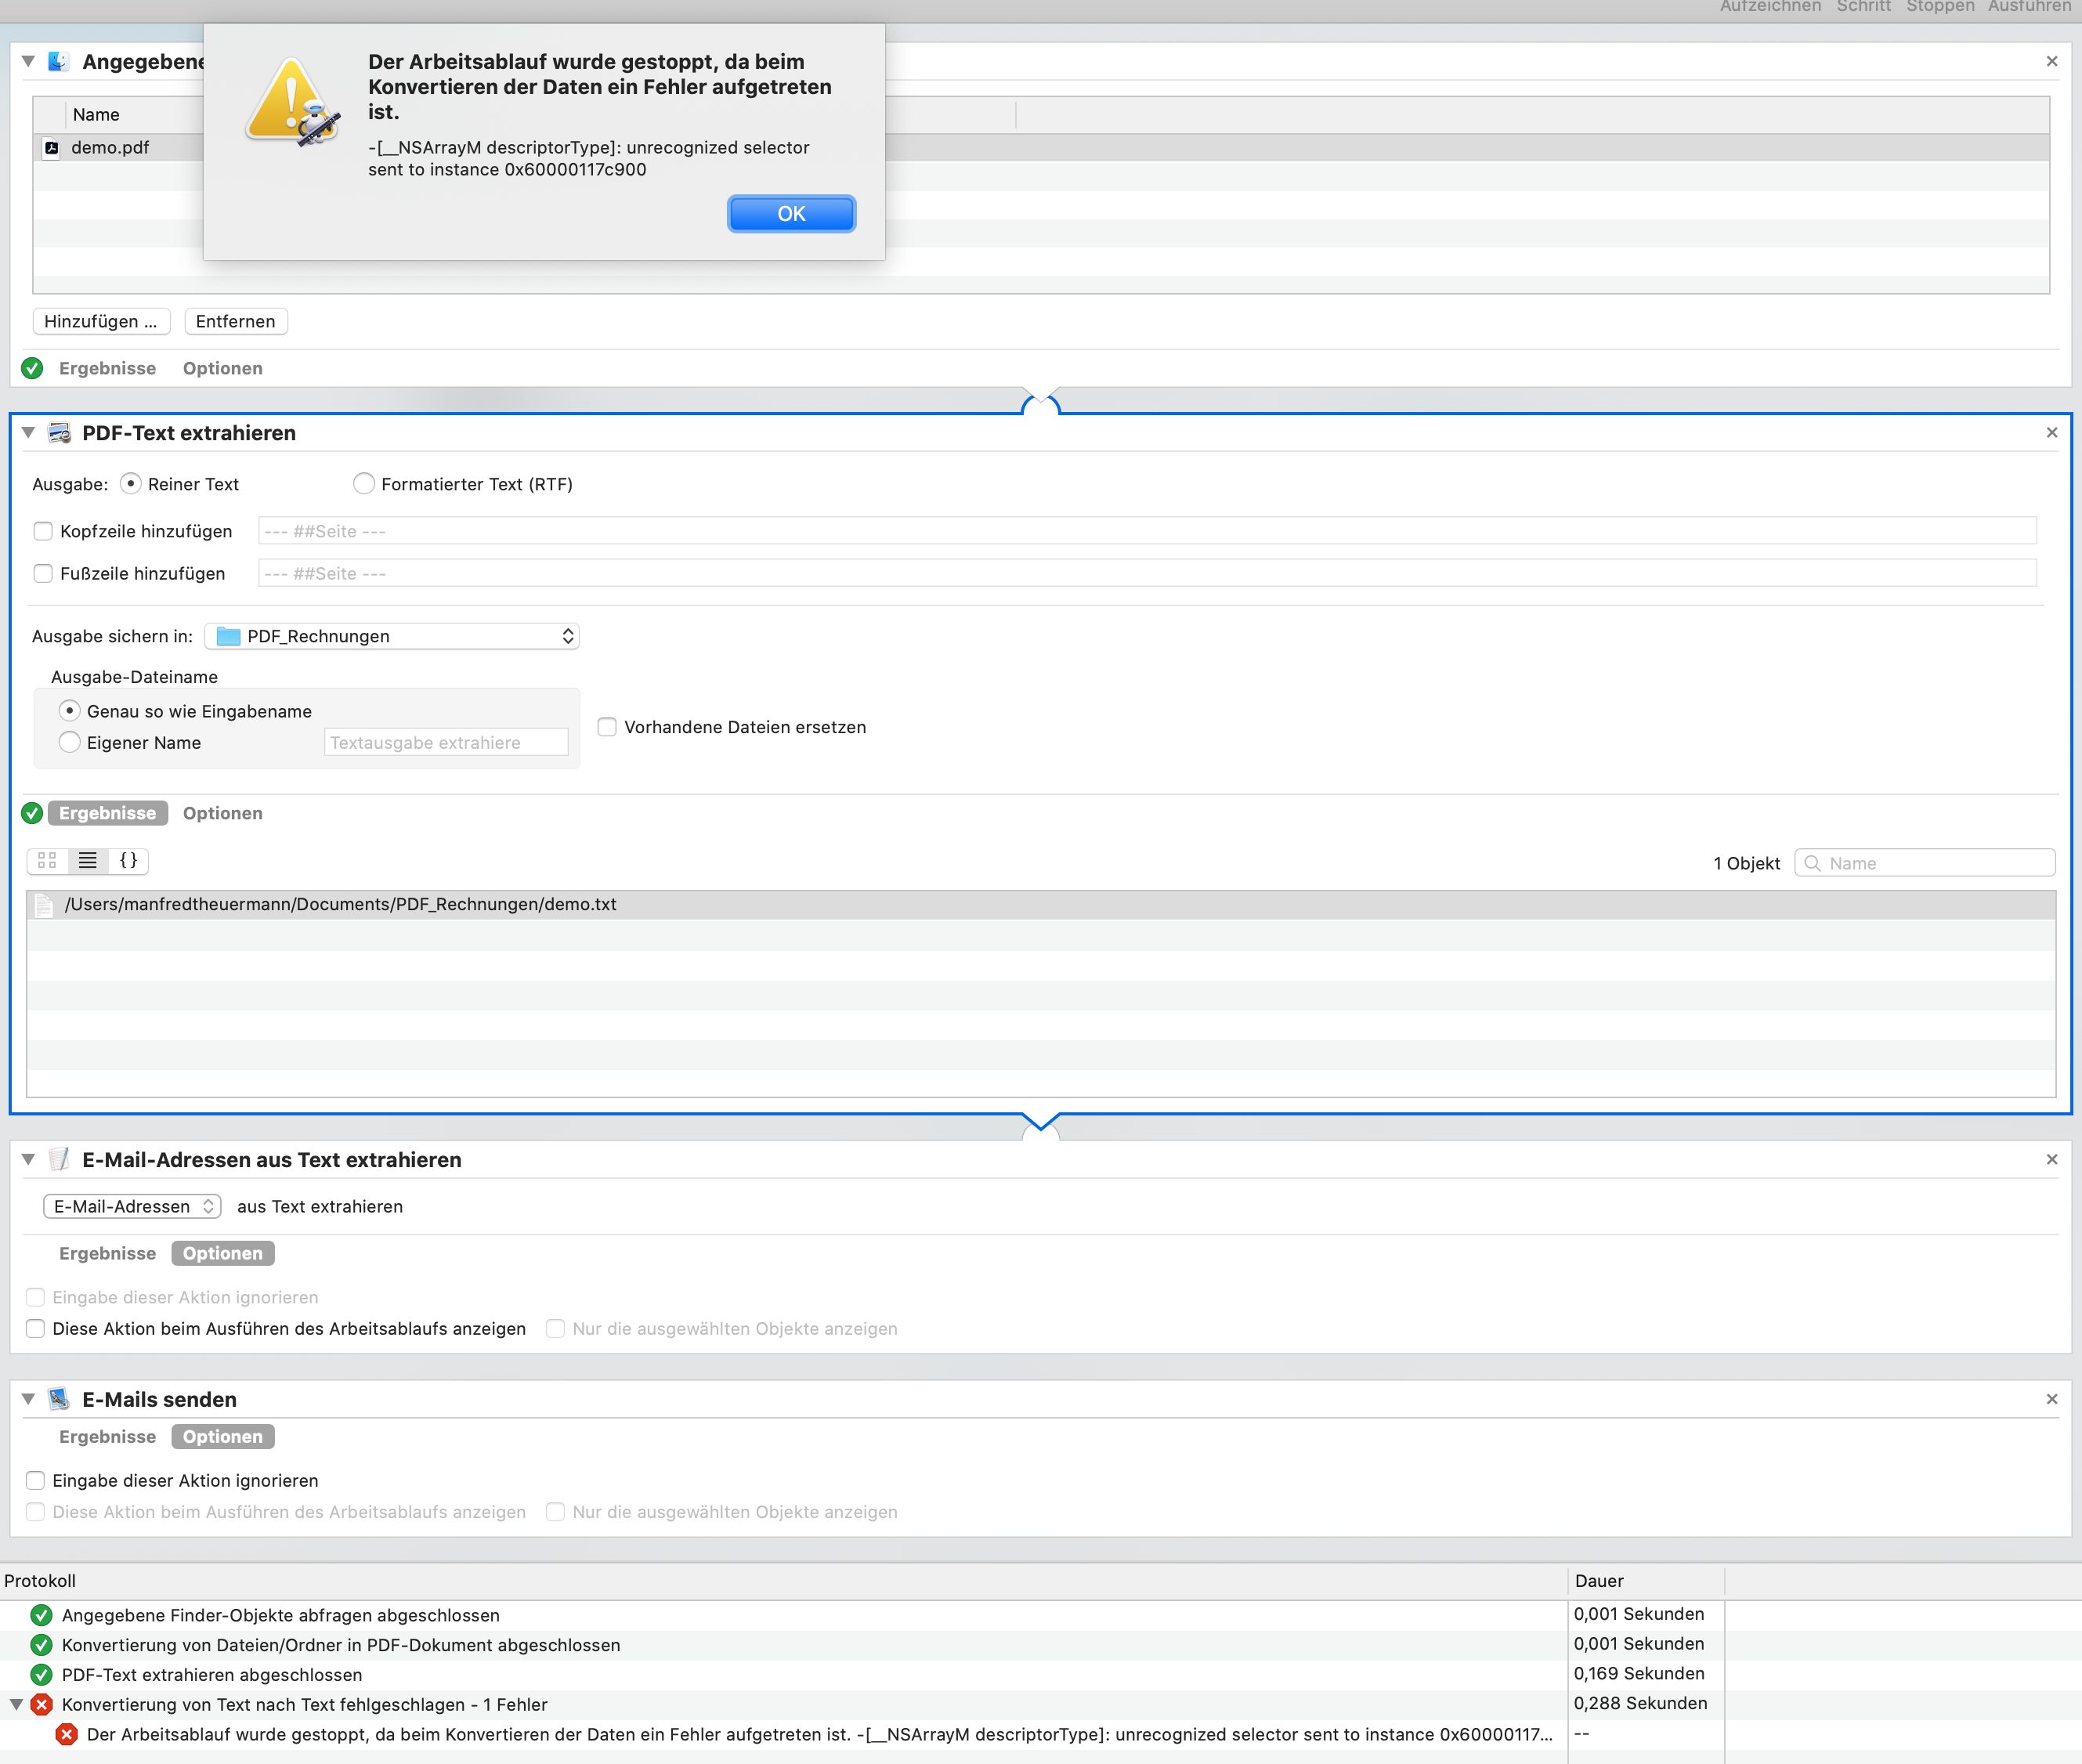Click the E-Mails senden Mail icon
The width and height of the screenshot is (2082, 1764).
[x=59, y=1399]
